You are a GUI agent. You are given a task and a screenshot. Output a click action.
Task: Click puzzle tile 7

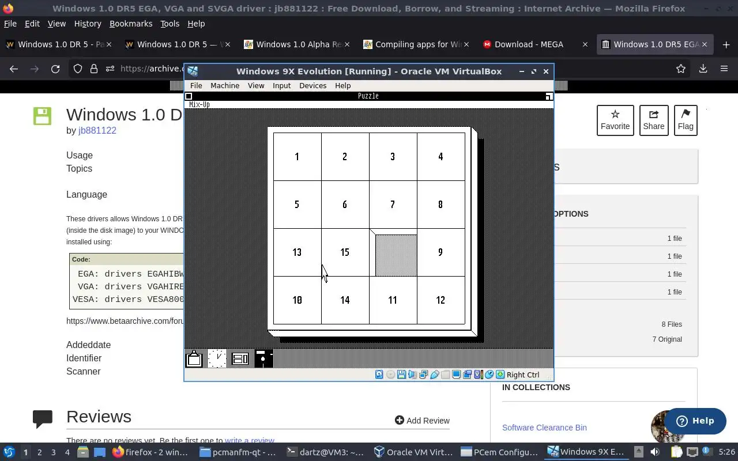(393, 205)
